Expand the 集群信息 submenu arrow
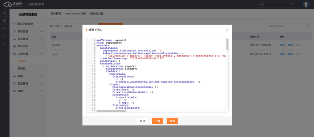 [x=41, y=31]
